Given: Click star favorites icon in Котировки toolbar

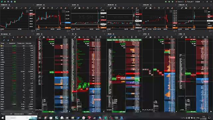Looking at the screenshot, I should click(x=8, y=40).
